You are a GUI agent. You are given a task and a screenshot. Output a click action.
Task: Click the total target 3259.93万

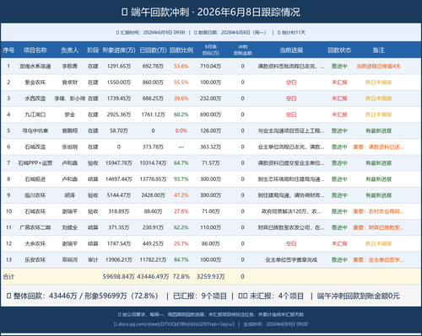[x=211, y=277]
